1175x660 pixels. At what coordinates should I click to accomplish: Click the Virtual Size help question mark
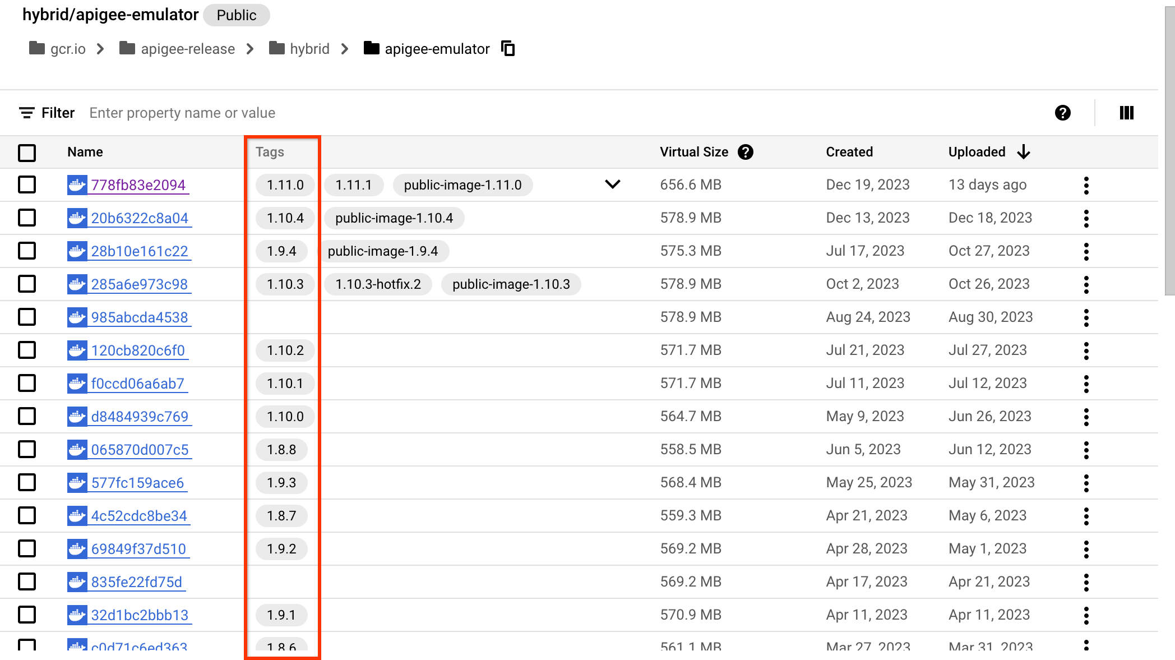point(745,152)
